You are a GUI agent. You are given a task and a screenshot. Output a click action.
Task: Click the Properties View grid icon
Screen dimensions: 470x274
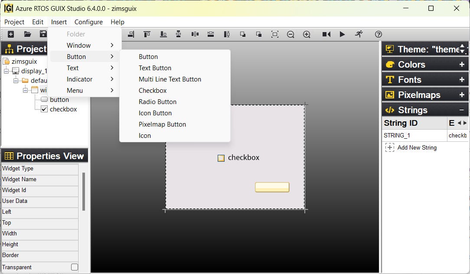click(9, 156)
